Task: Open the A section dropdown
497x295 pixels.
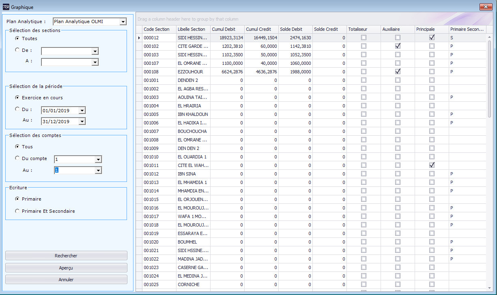Action: (x=95, y=62)
